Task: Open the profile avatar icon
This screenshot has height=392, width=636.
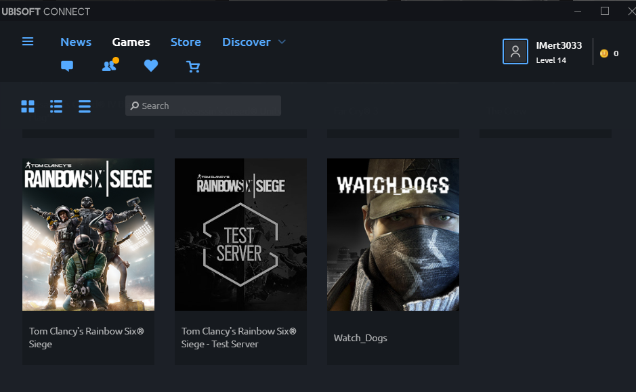Action: tap(515, 51)
